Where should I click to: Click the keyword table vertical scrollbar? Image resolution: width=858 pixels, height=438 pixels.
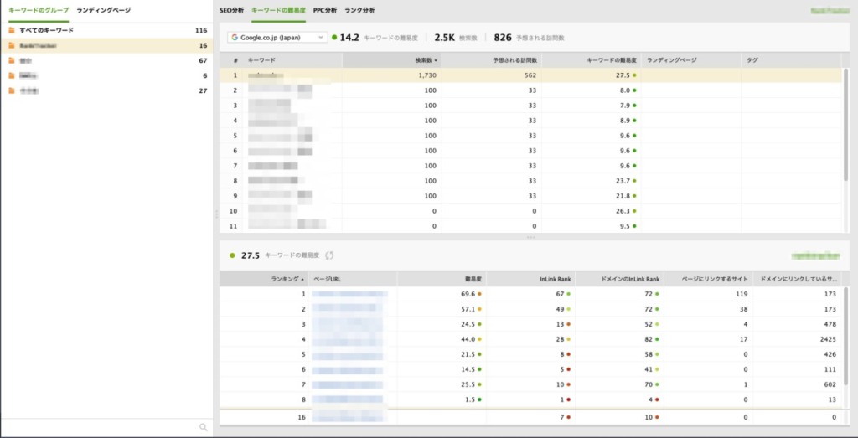(846, 125)
